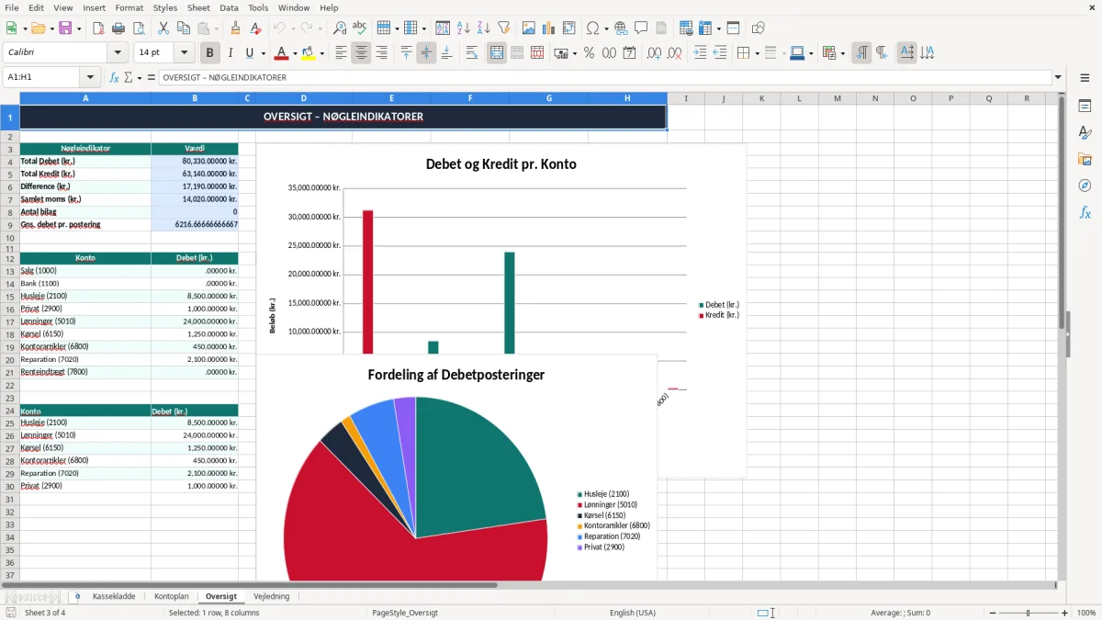
Task: Click the Sort Ascending icon
Action: (464, 28)
